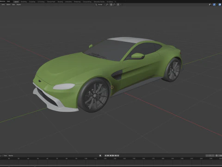
Task: Switch to the Shading workspace tab
Action: pyautogui.click(x=60, y=2)
